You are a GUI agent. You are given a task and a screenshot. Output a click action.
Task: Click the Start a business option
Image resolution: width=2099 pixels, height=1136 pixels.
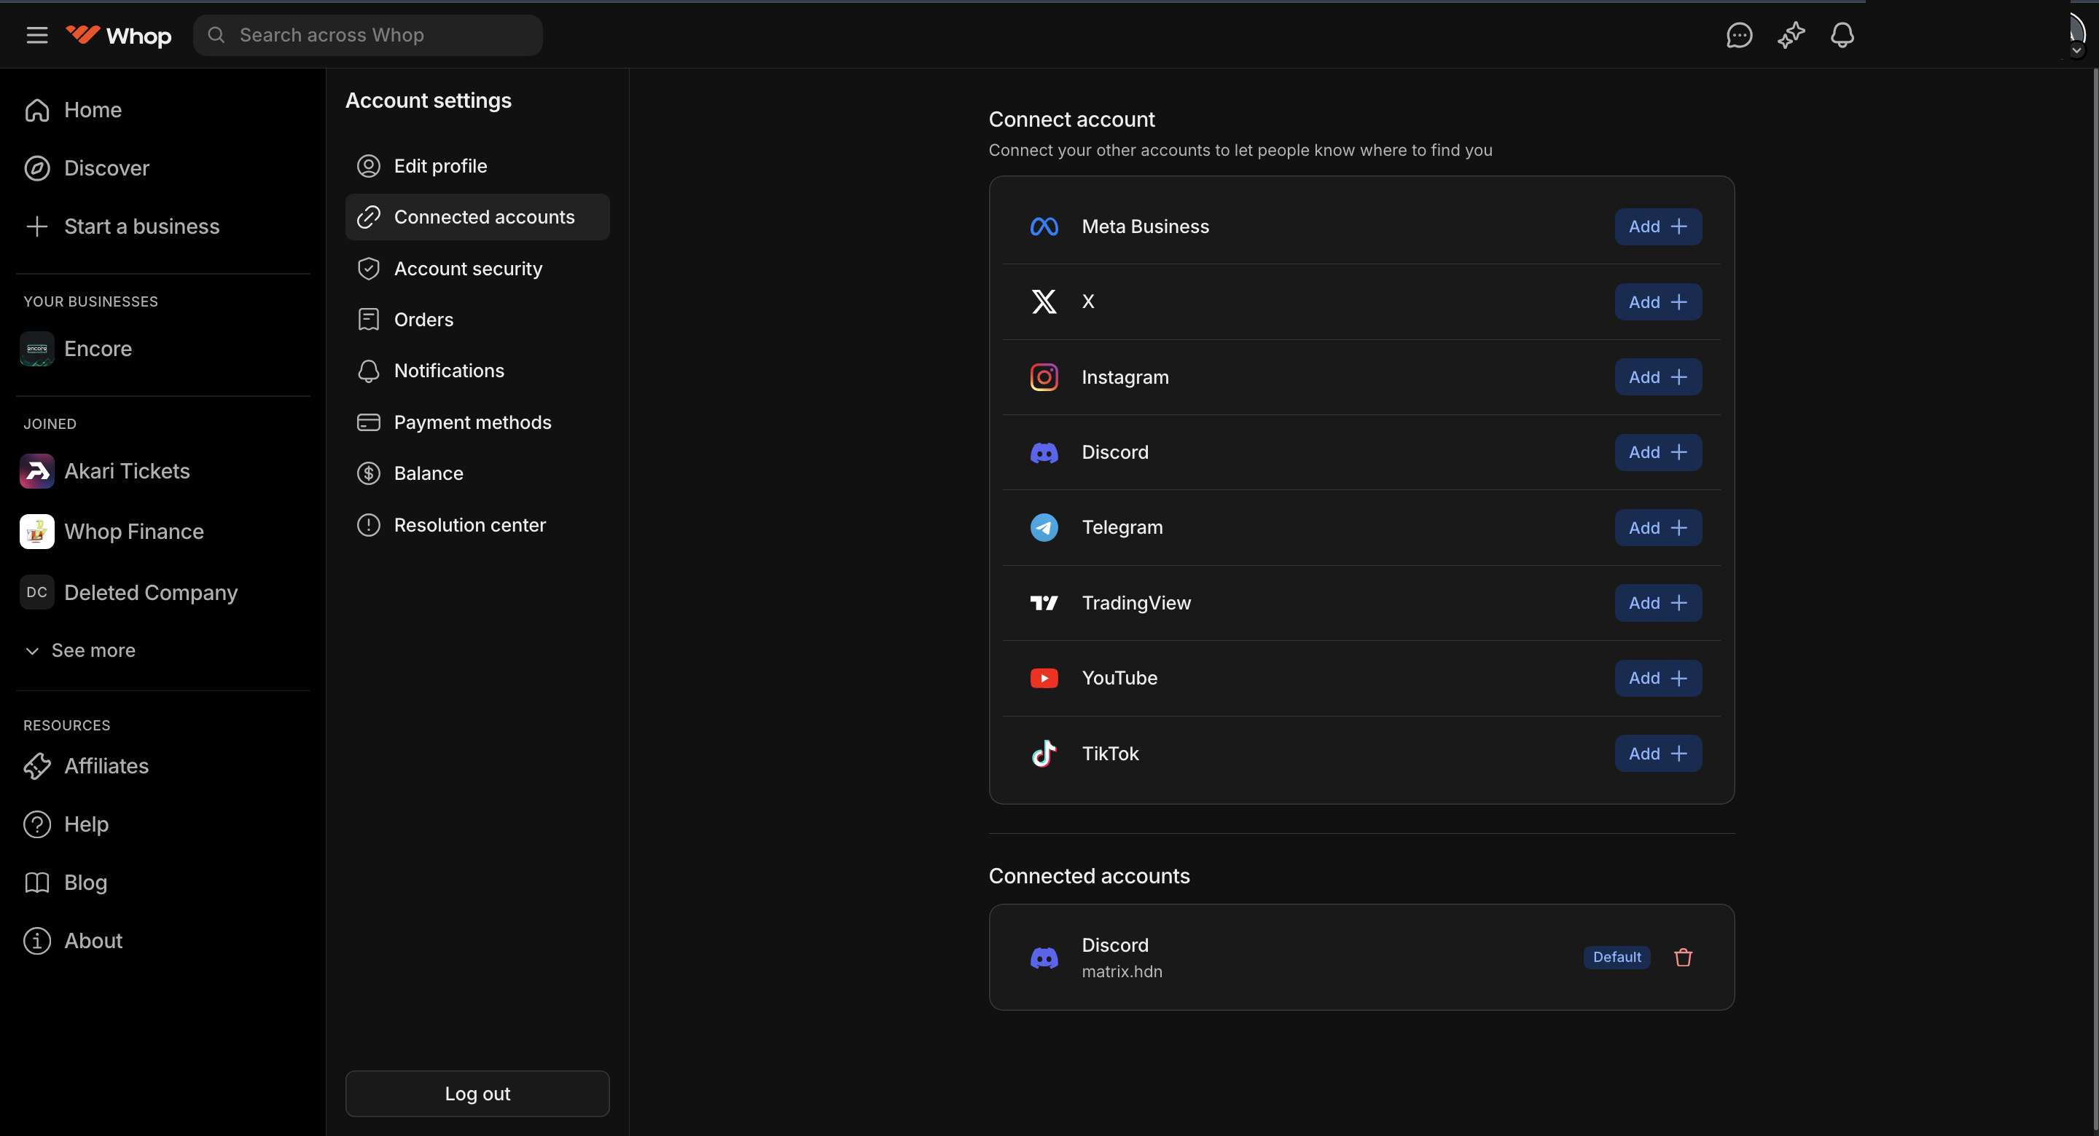[x=142, y=226]
